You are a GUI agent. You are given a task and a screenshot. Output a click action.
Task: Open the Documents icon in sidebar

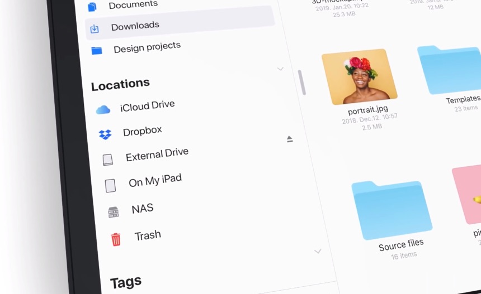click(x=92, y=7)
